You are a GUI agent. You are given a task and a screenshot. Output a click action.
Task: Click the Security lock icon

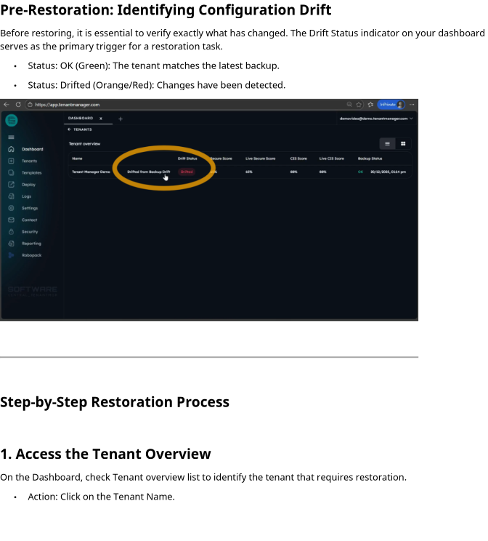(11, 232)
